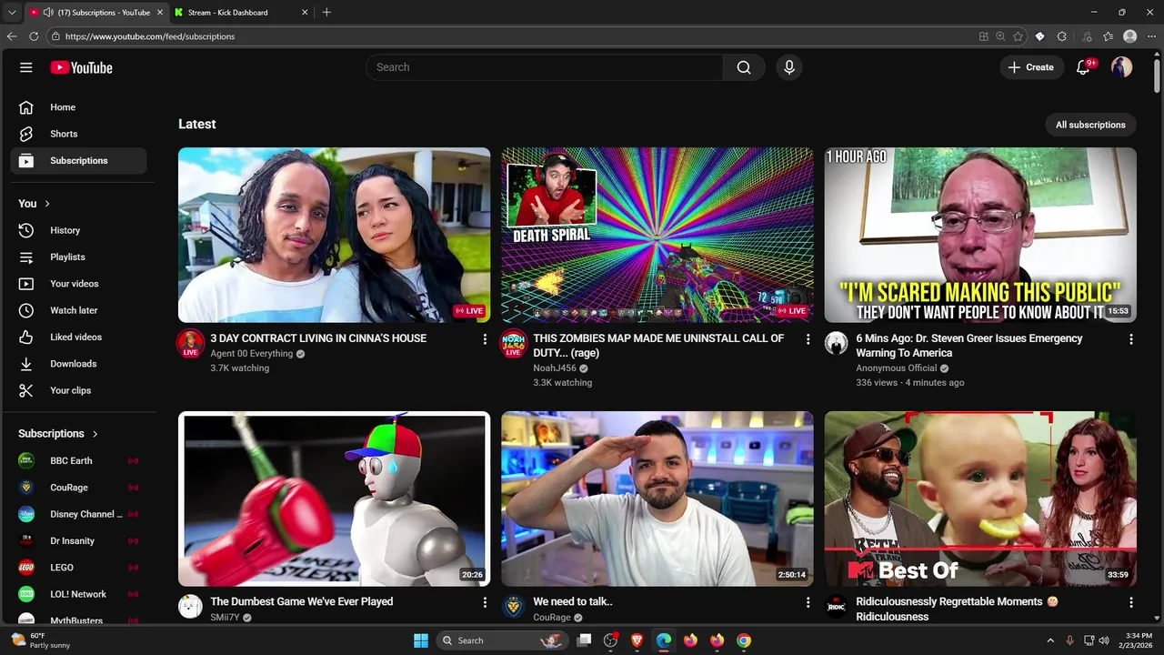1164x655 pixels.
Task: Open Playlists in the sidebar
Action: (x=78, y=257)
